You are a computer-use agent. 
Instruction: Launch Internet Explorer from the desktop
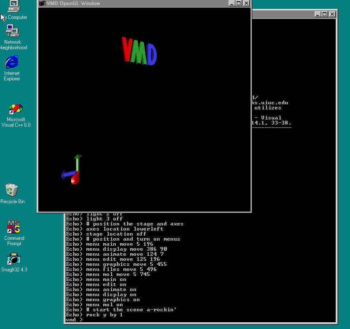pos(11,62)
